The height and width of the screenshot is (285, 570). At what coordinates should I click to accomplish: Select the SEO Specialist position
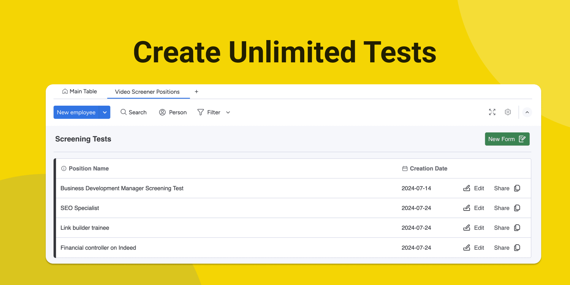tap(80, 208)
